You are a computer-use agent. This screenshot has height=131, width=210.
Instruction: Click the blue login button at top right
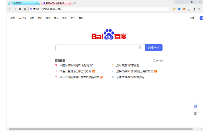pyautogui.click(x=201, y=18)
